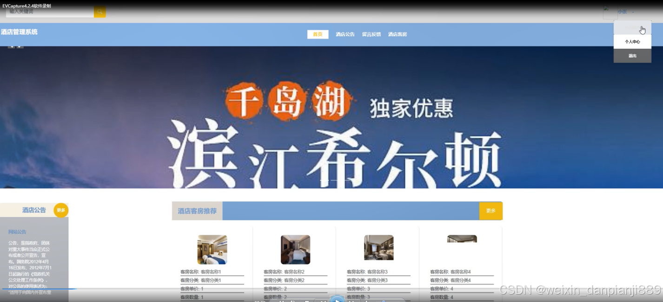
Task: Click the video player play button
Action: 337,299
